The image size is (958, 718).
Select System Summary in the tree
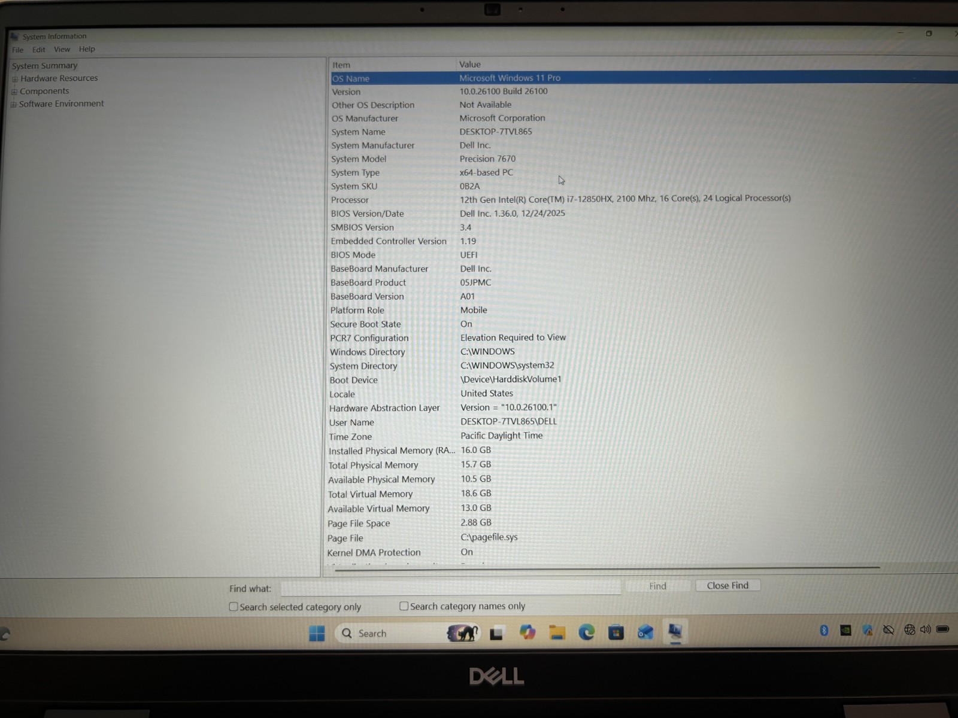click(x=45, y=66)
